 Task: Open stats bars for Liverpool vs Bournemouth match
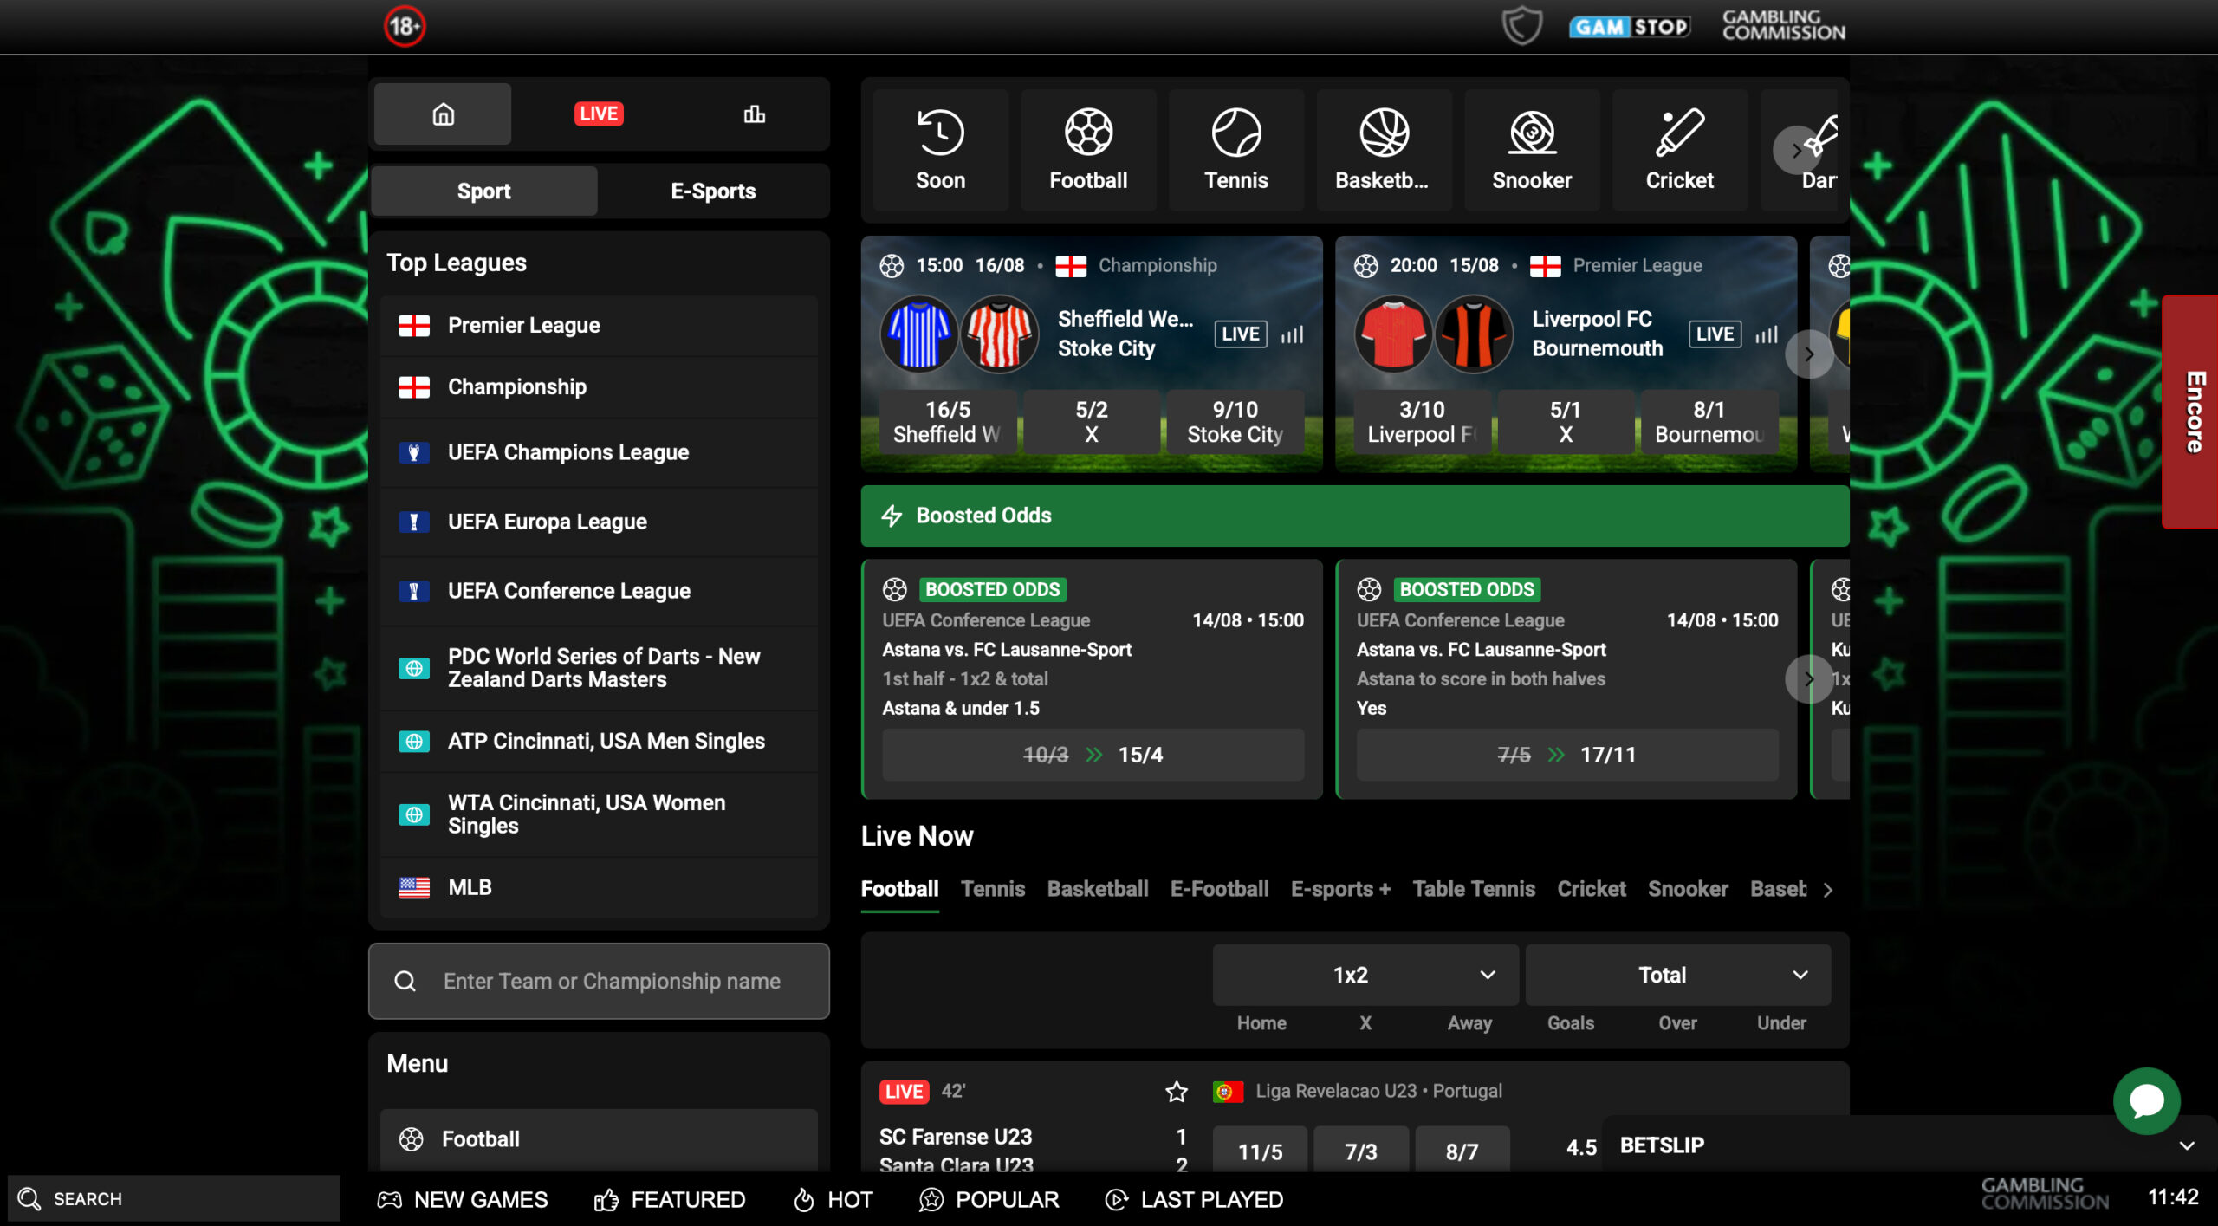[1766, 334]
